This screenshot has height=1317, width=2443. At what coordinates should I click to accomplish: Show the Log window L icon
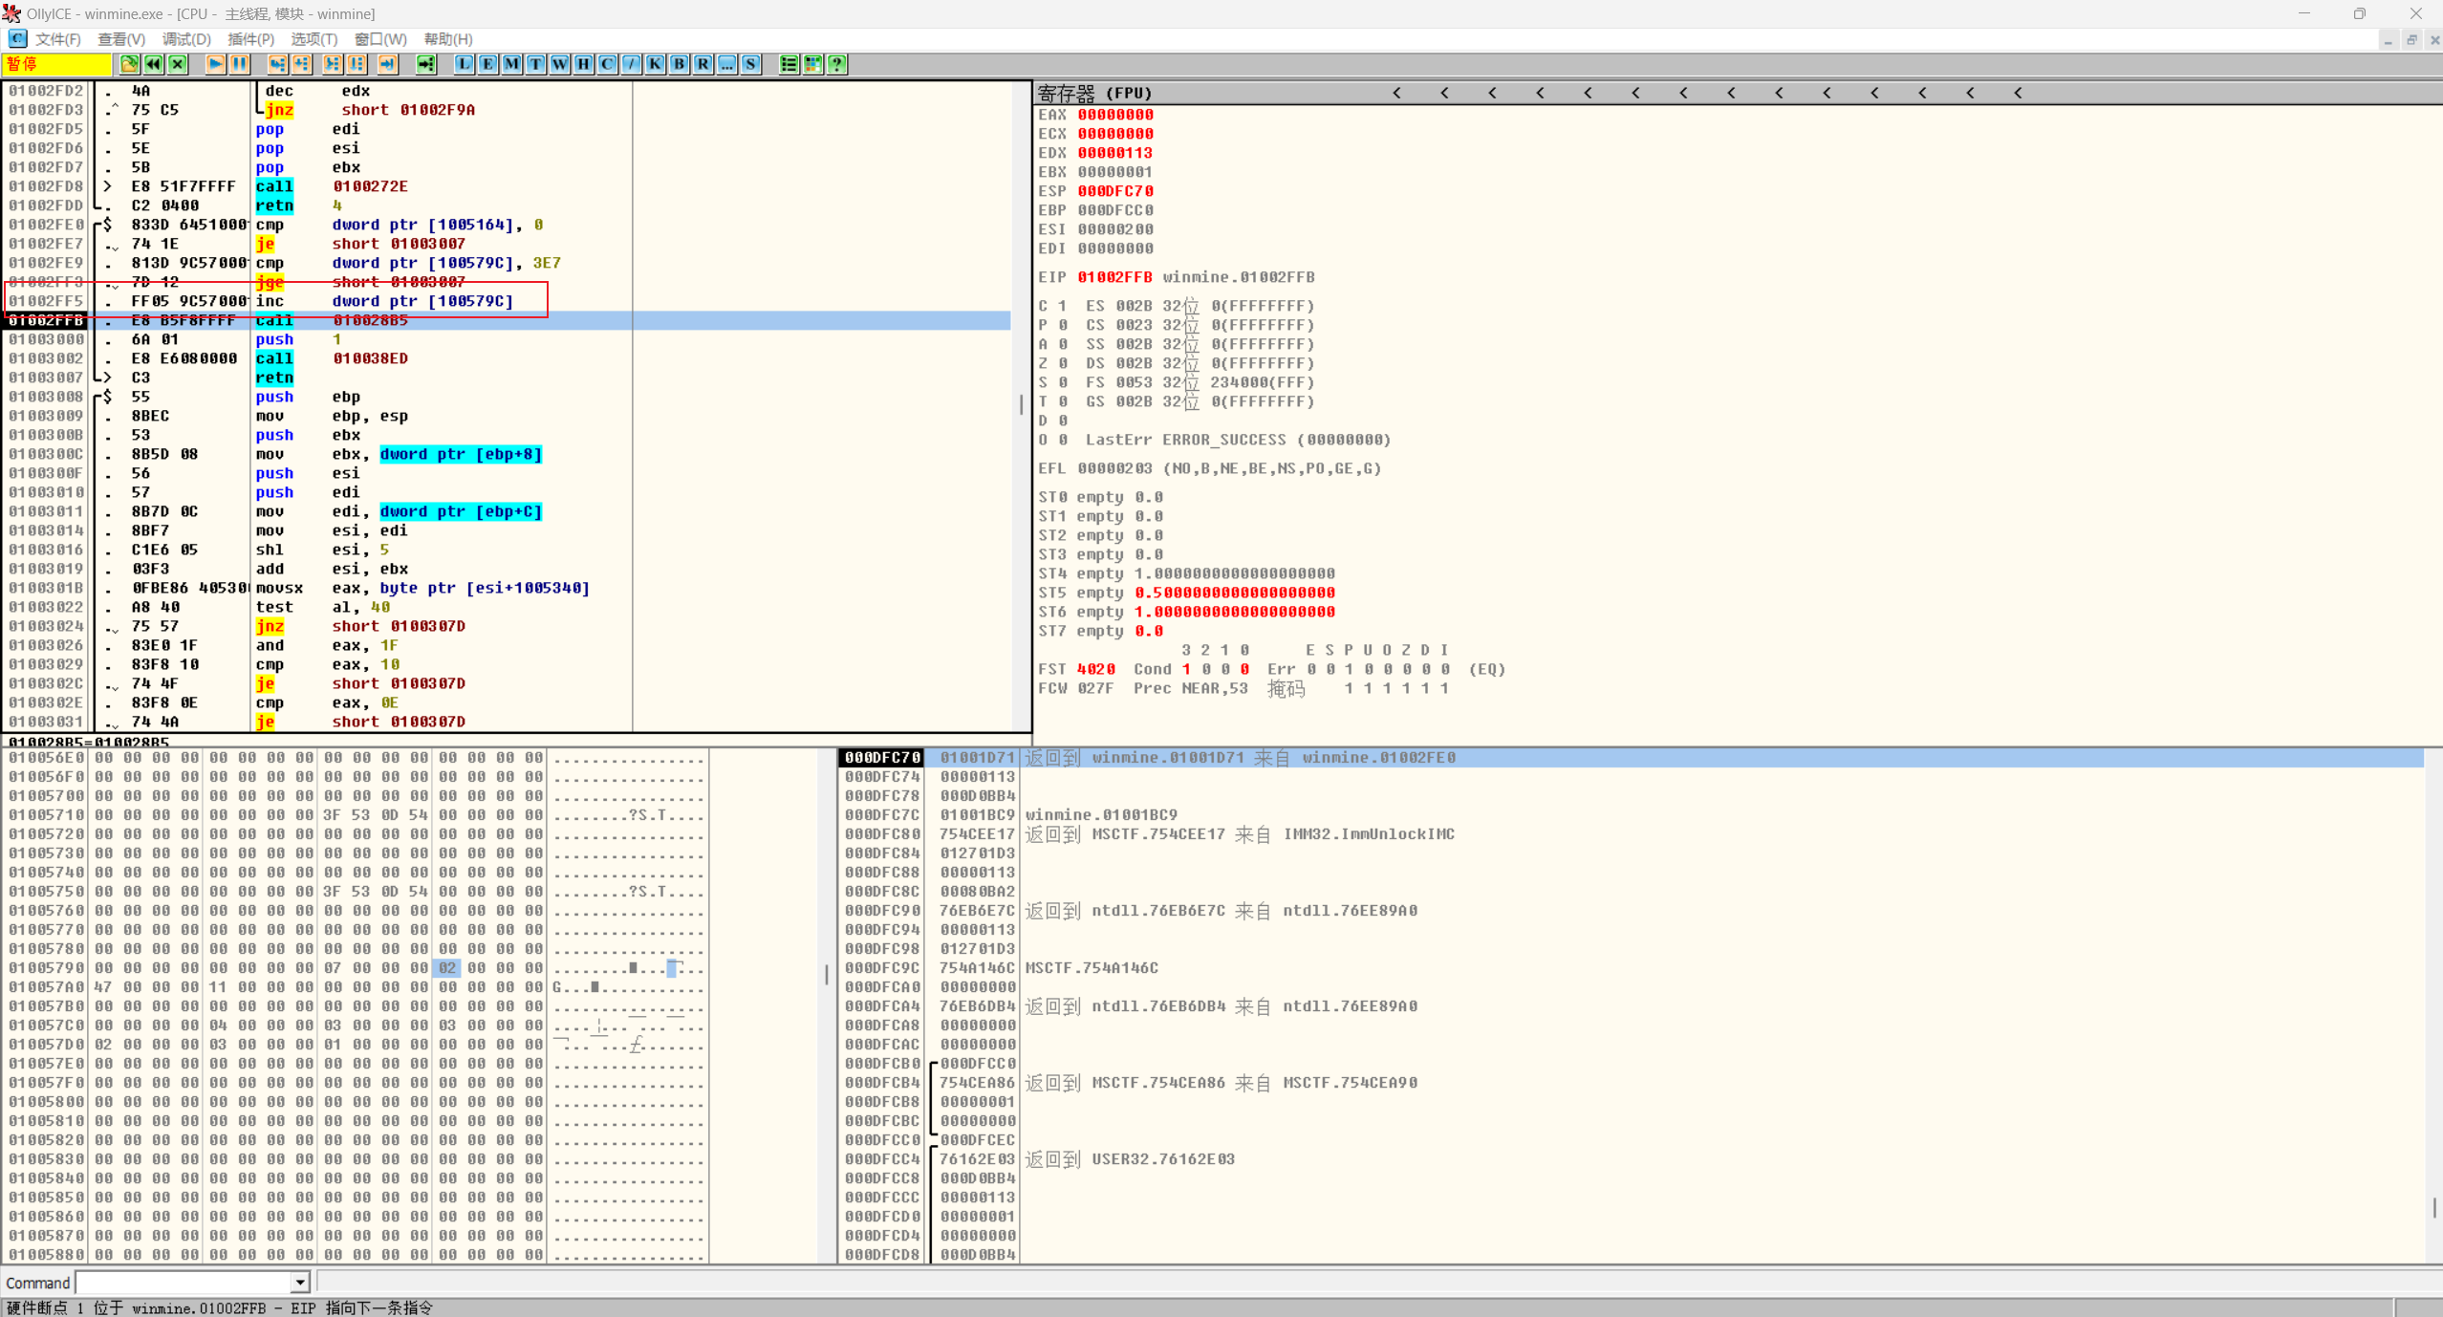pos(464,64)
